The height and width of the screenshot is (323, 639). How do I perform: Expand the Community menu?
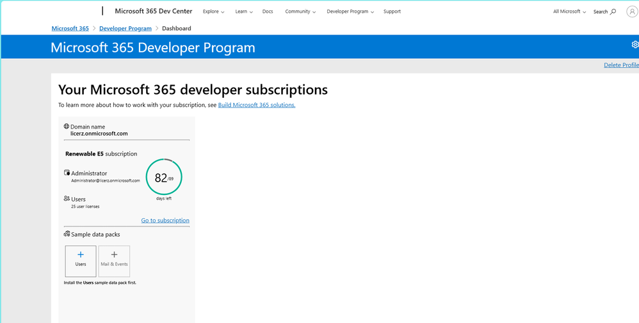300,12
